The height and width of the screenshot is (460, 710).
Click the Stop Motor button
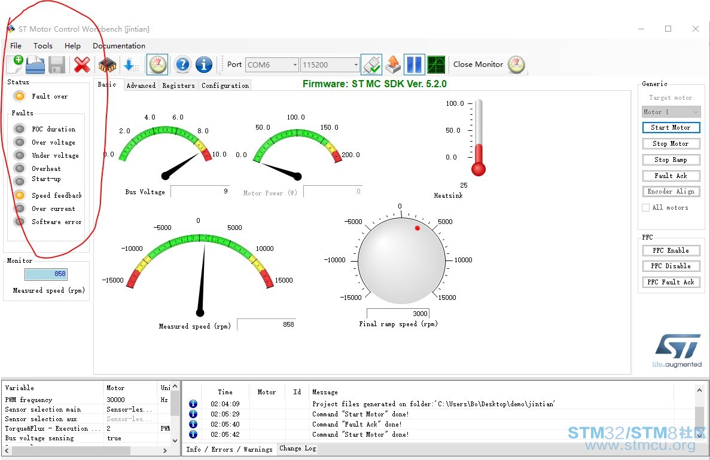point(671,143)
